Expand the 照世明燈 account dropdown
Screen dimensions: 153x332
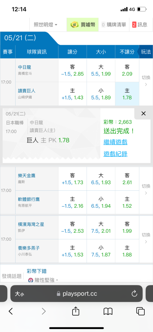[45, 25]
